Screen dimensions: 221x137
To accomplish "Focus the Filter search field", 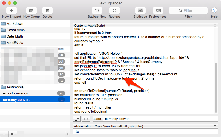I will click(188, 10).
